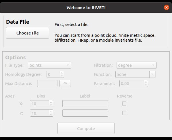Image resolution: width=172 pixels, height=140 pixels.
Task: Expand the Function none combo box arrow
Action: click(x=152, y=74)
